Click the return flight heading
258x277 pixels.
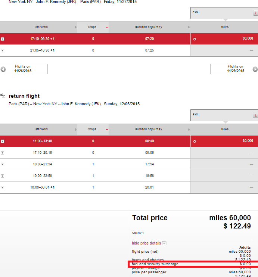24,96
